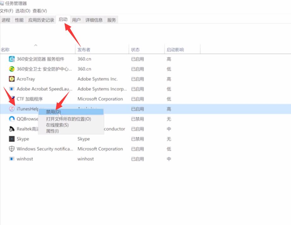Click the 无 startup impact in Skype row
The height and width of the screenshot is (225, 291).
point(169,139)
